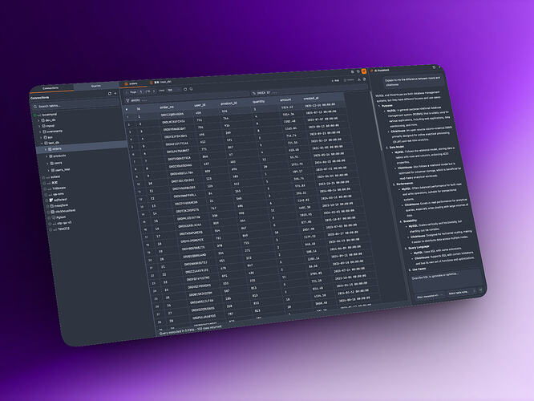Select the products table in the tree
534x401 pixels.
pos(58,156)
